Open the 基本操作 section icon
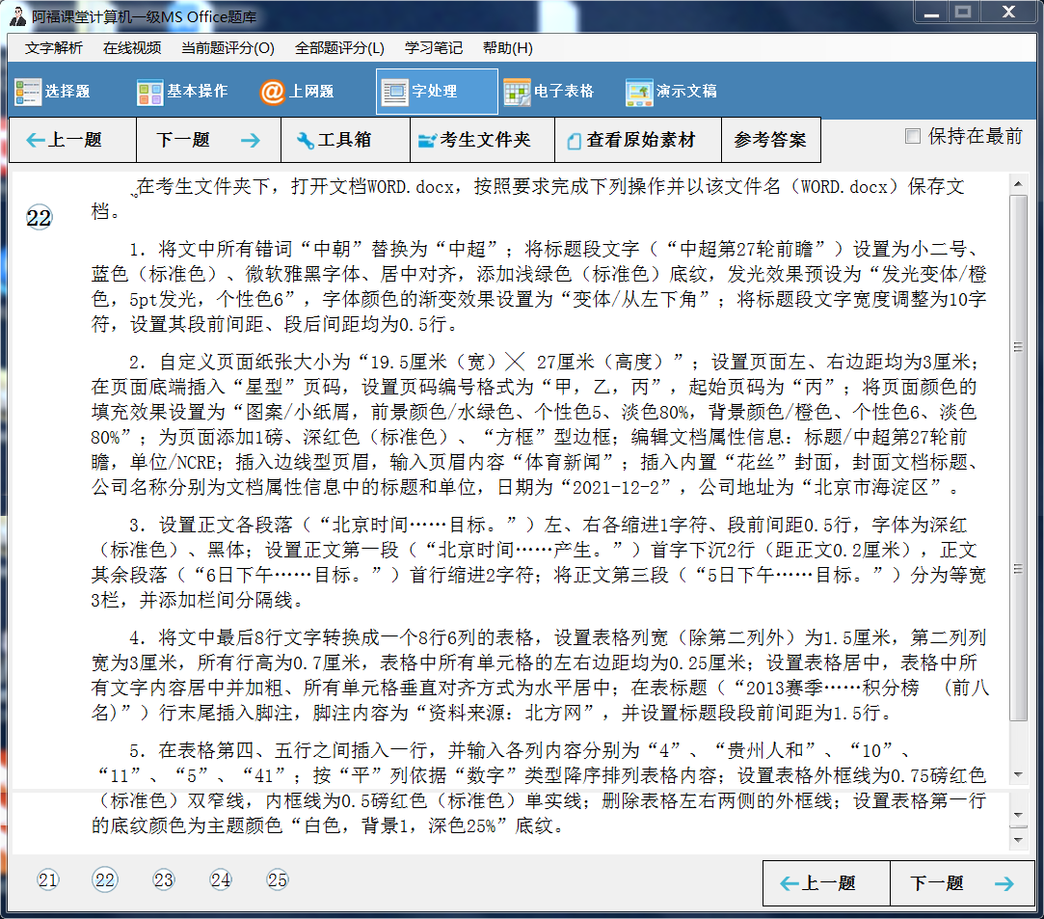 pyautogui.click(x=150, y=92)
